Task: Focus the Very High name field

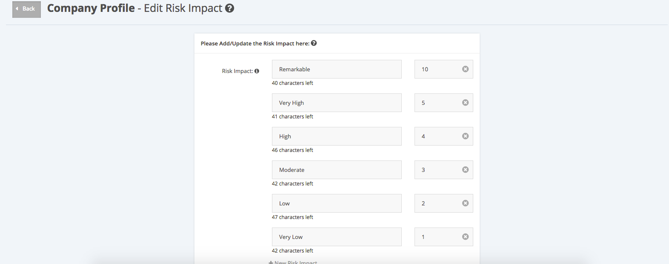Action: point(337,103)
